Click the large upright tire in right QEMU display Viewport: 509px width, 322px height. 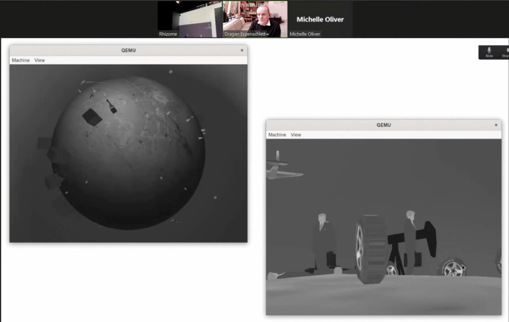371,248
